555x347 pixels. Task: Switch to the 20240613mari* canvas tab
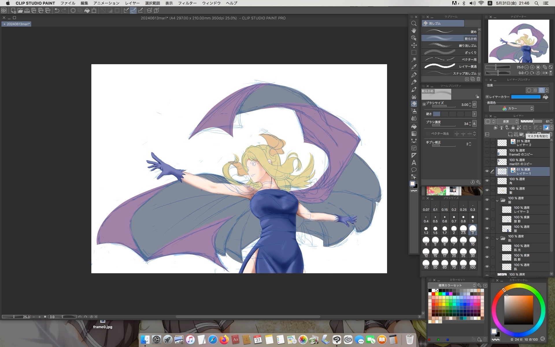coord(16,24)
